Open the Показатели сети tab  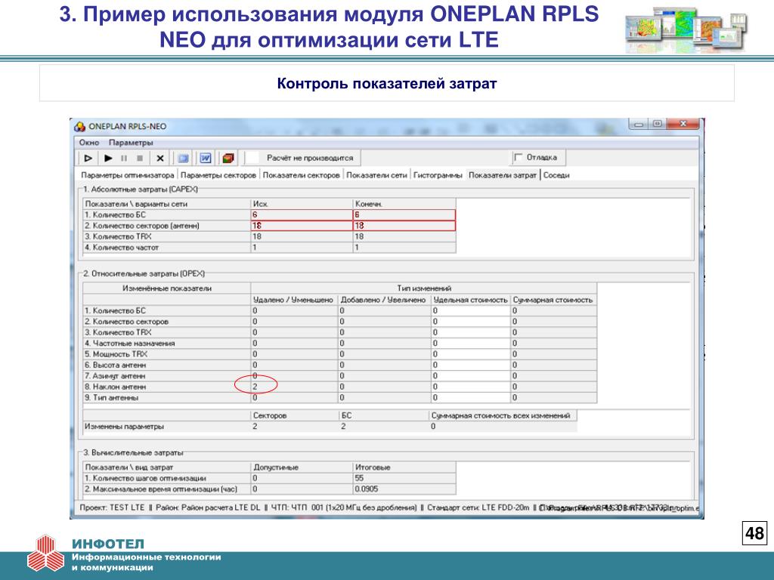[376, 175]
